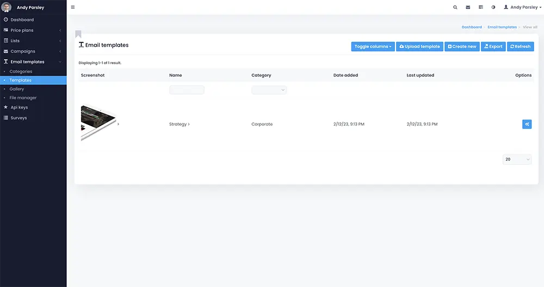Click the search magnifier icon in top bar

455,7
